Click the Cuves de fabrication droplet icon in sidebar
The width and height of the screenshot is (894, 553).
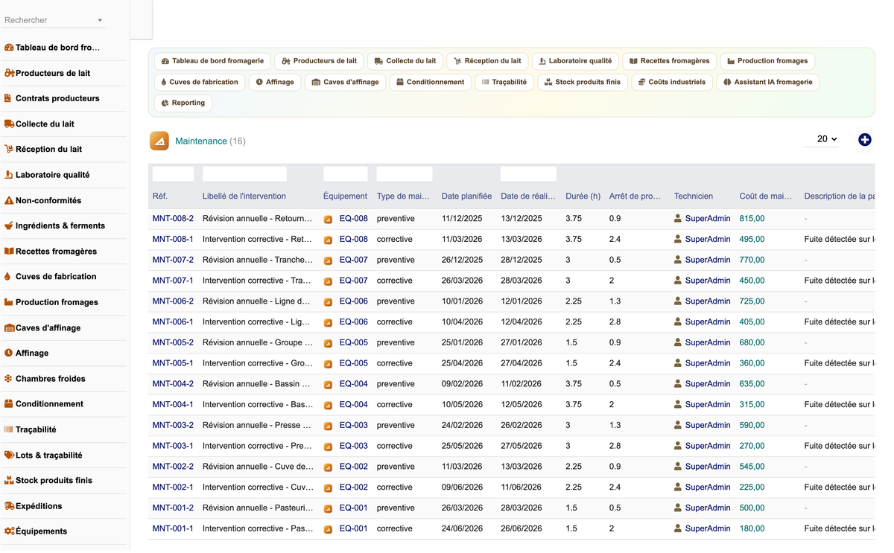click(x=8, y=276)
